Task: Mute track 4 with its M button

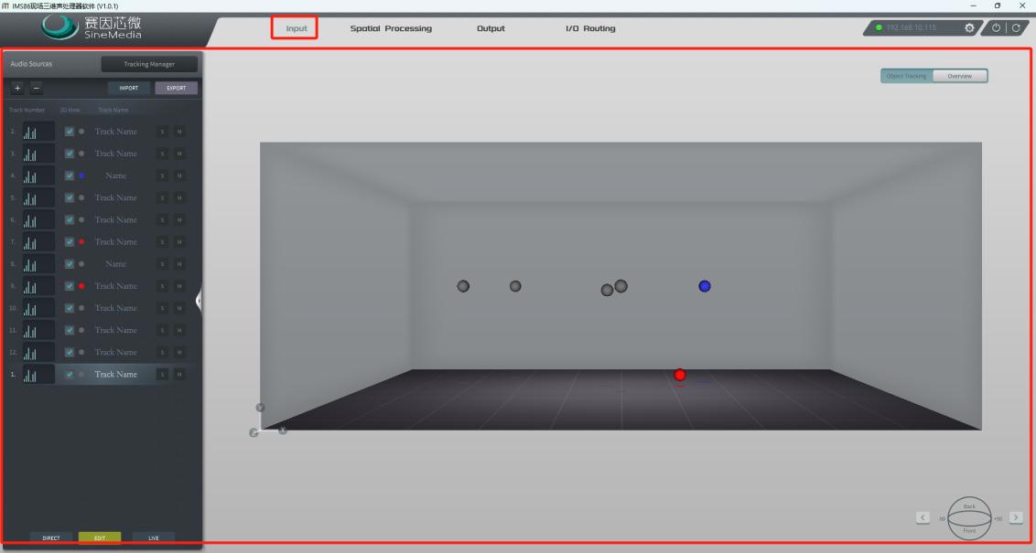Action: tap(179, 175)
